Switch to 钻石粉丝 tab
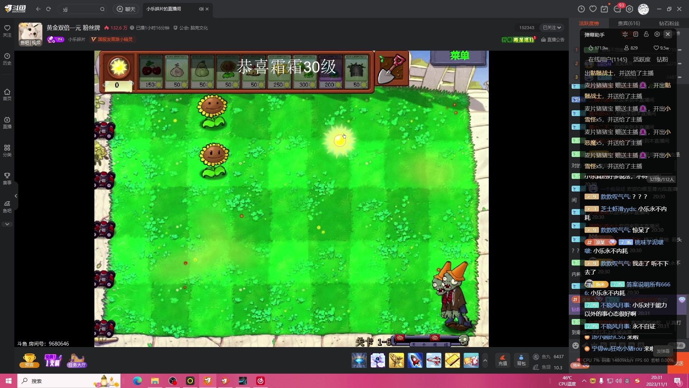 click(669, 23)
